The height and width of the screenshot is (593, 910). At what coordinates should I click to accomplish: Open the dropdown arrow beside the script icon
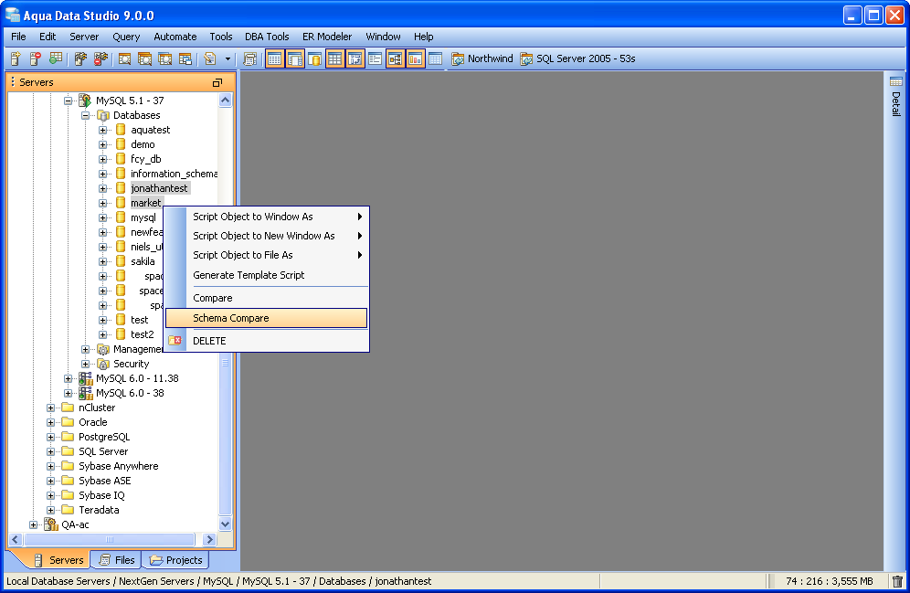[x=227, y=59]
